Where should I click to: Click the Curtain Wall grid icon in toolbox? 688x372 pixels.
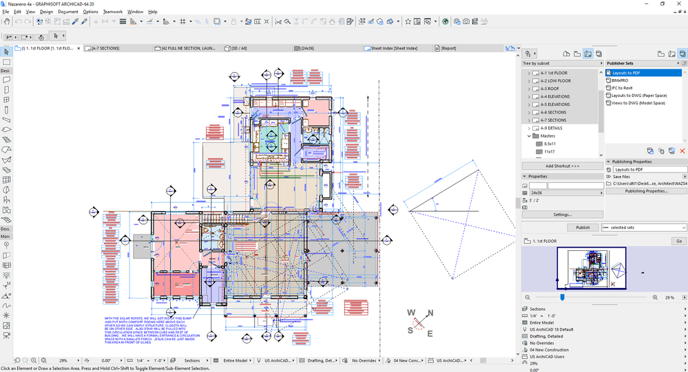[6, 179]
